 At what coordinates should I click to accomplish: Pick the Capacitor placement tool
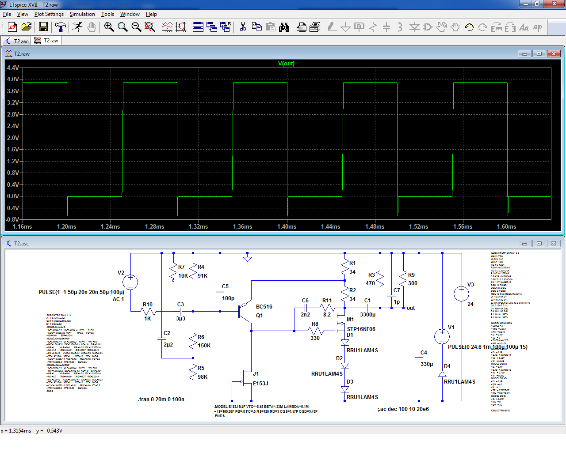[x=386, y=27]
